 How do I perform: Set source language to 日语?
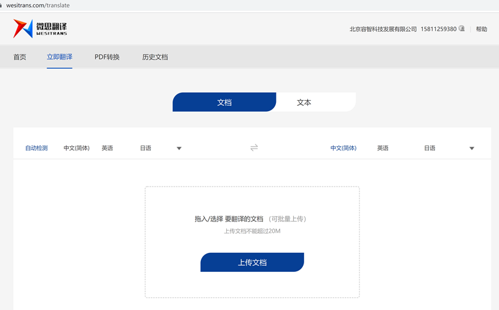click(146, 149)
